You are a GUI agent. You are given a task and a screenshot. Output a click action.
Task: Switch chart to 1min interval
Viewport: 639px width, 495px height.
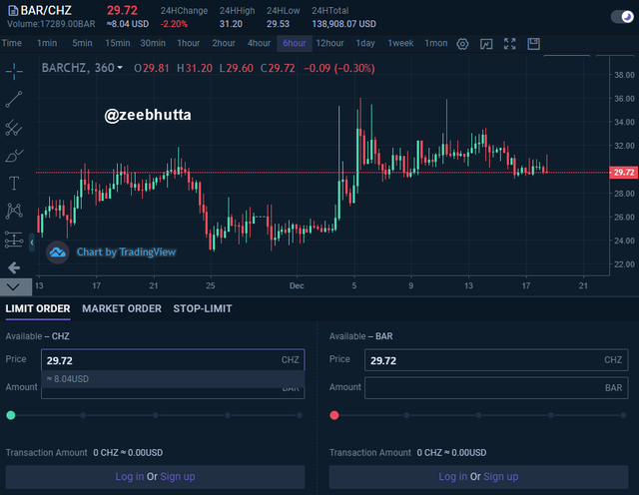point(47,43)
